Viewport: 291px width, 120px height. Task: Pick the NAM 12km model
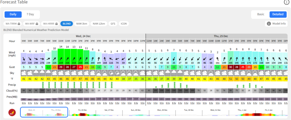click(98, 24)
